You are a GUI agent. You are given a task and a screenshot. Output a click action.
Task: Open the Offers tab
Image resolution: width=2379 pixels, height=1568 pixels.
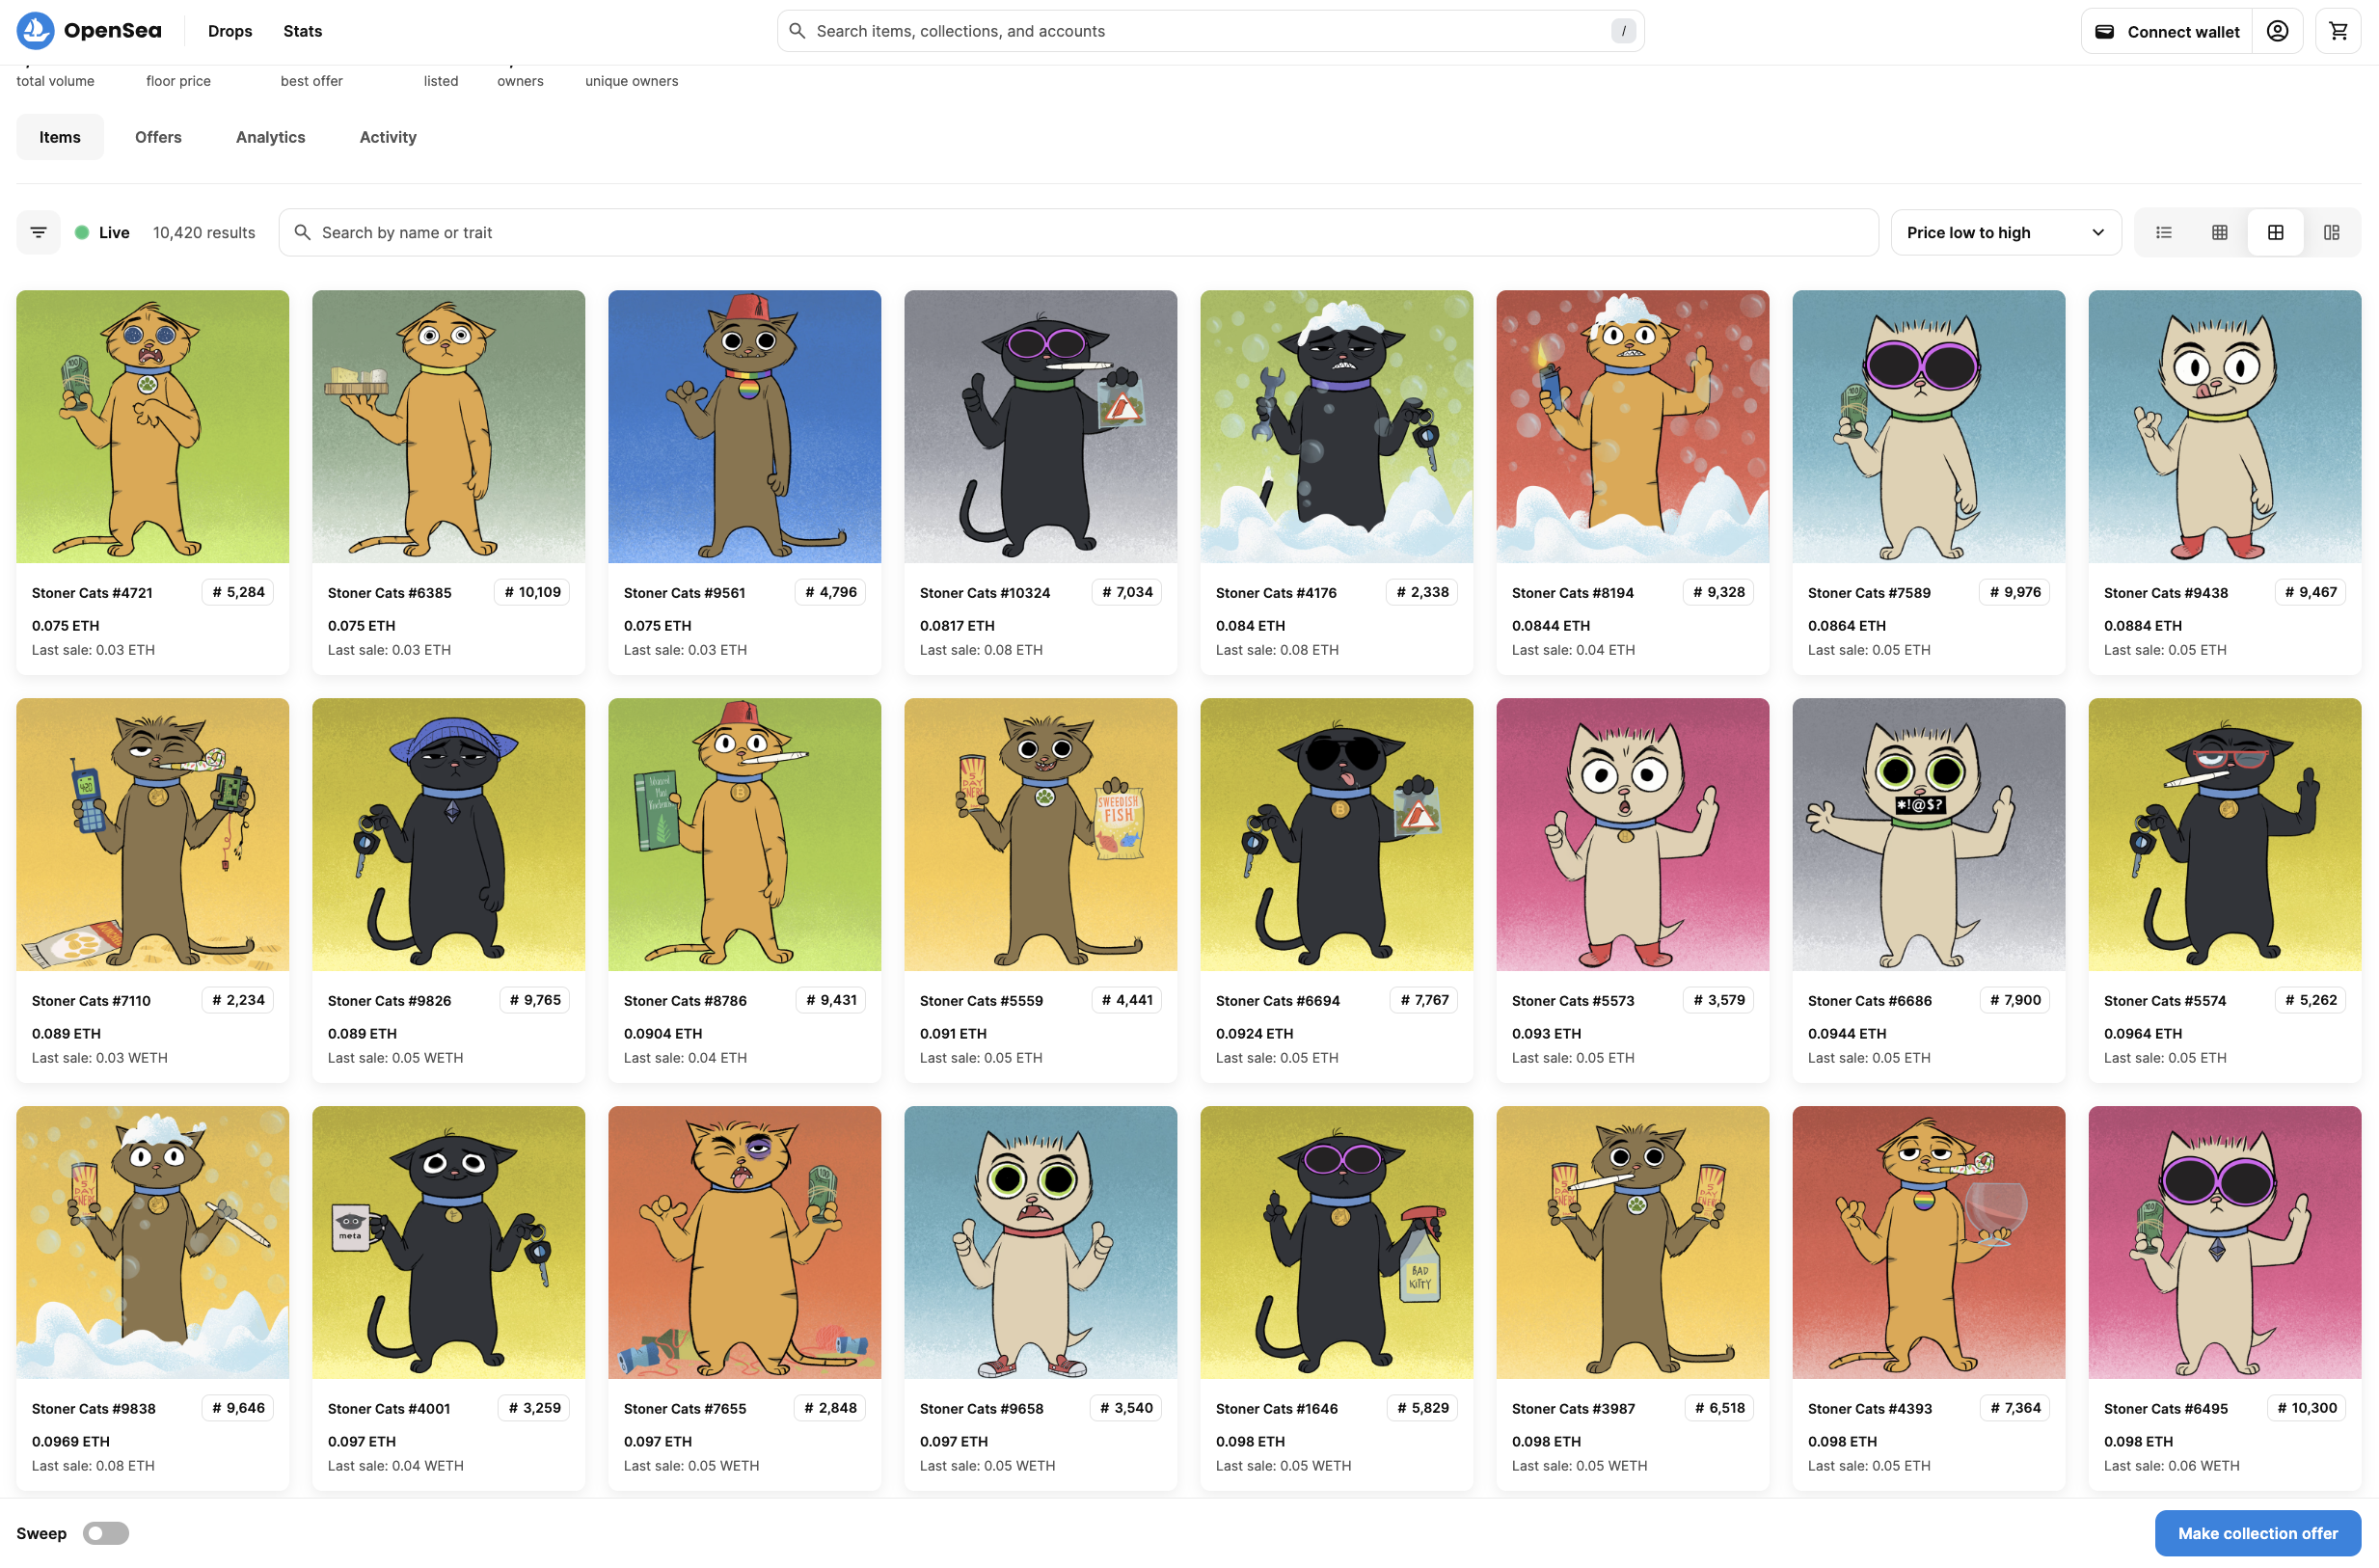(158, 137)
